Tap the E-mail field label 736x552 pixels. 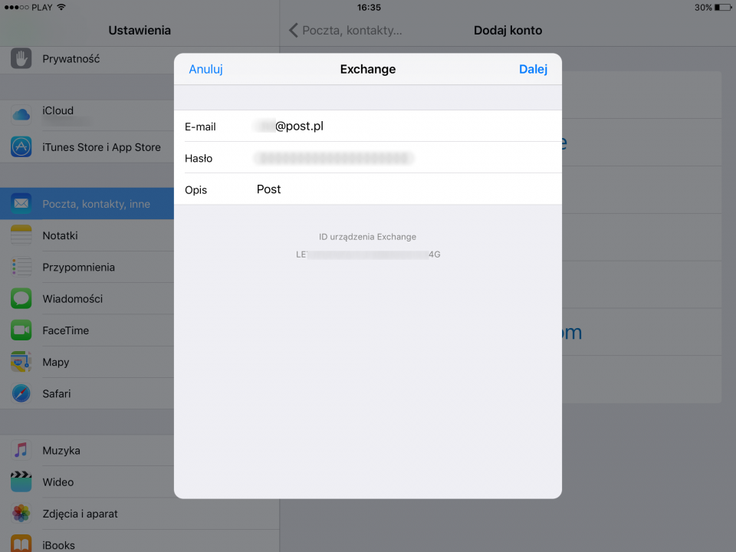[x=200, y=127]
